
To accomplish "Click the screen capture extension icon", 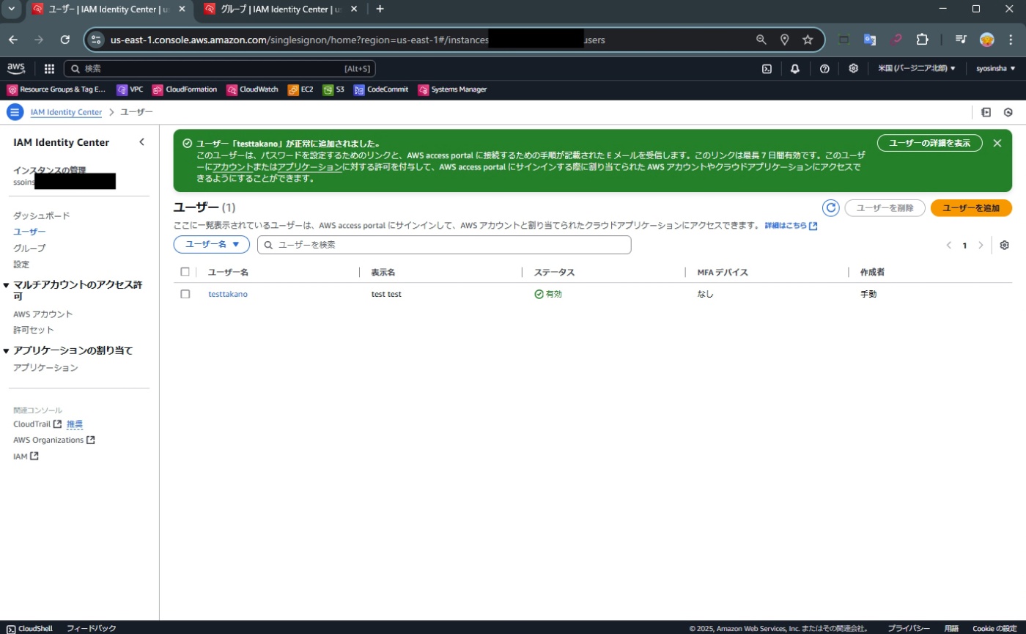I will click(844, 40).
